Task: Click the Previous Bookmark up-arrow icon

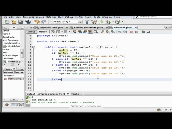Action: pyautogui.click(x=102, y=32)
